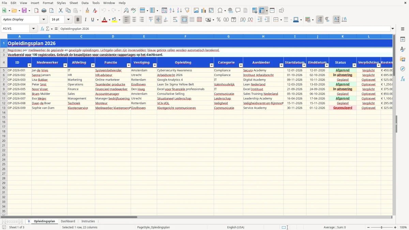Sort descending Z to A
This screenshot has height=230, width=409.
tap(180, 11)
